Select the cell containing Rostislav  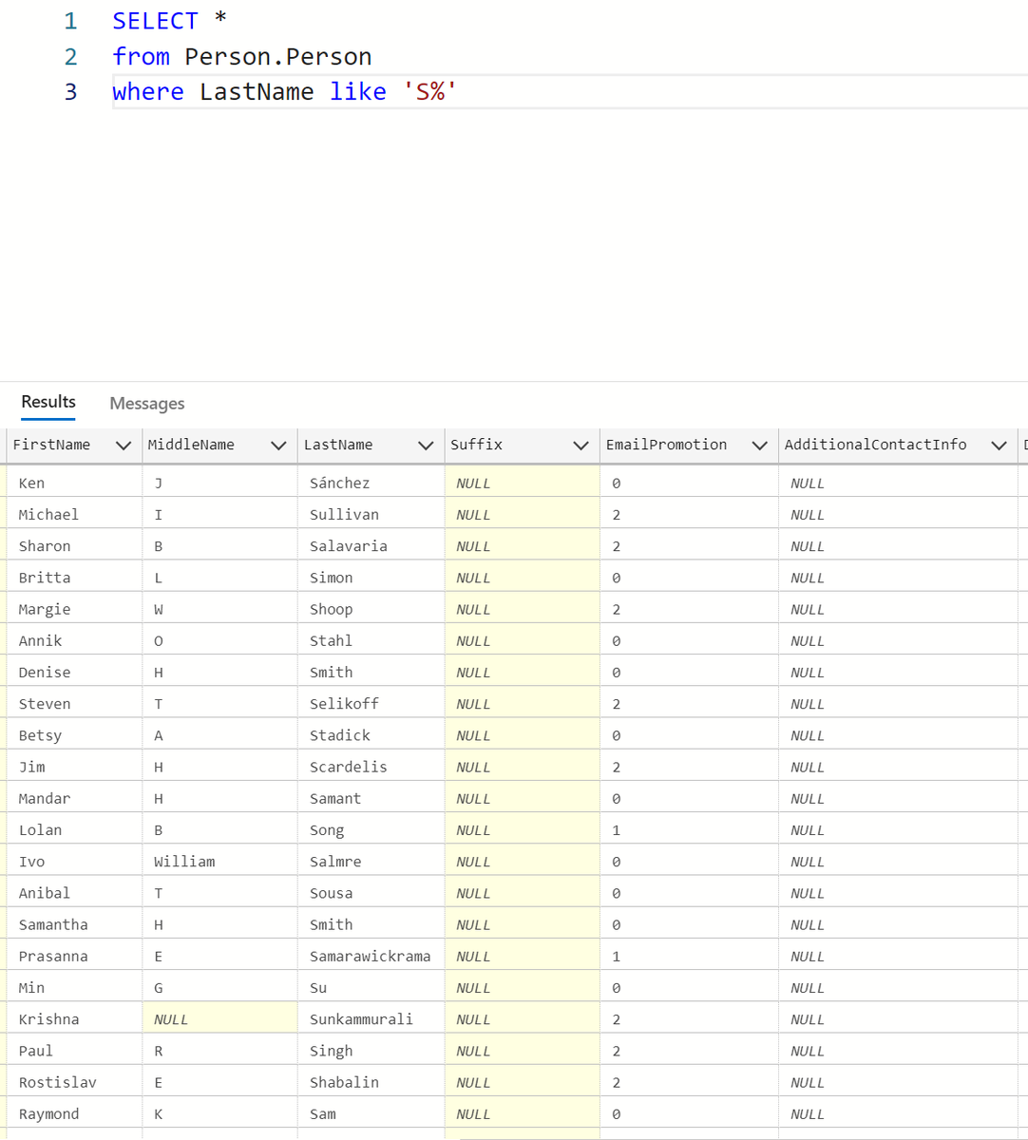tap(74, 1082)
